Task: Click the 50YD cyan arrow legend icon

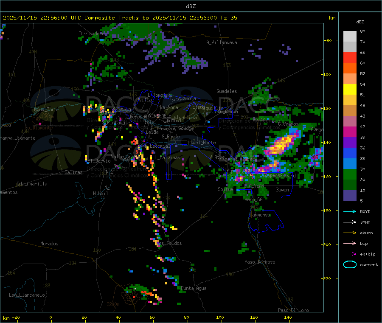Action: (350, 211)
